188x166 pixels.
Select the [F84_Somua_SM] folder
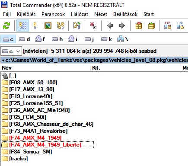31,152
